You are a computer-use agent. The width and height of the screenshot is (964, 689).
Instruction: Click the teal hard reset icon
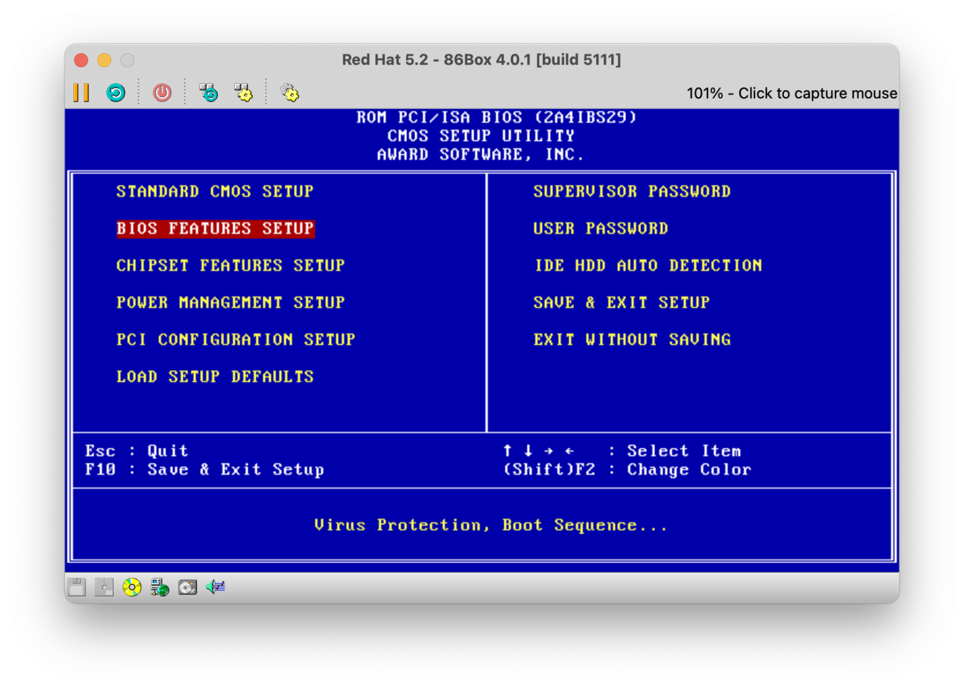click(115, 93)
